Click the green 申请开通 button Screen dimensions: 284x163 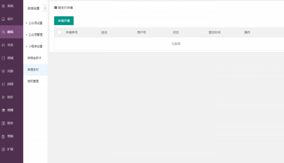pos(64,21)
